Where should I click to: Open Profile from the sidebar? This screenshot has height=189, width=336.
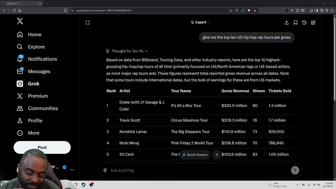[x=30, y=121]
